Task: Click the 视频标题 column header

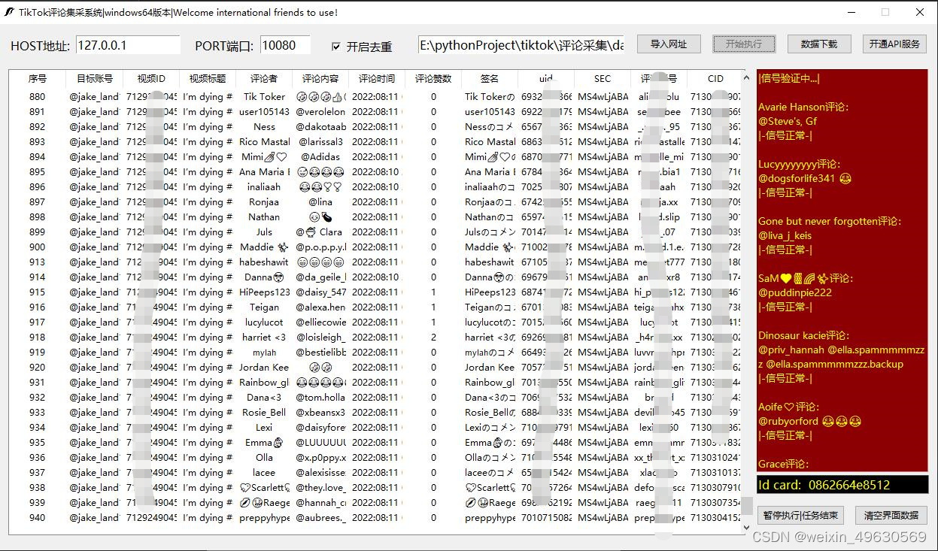Action: 208,78
